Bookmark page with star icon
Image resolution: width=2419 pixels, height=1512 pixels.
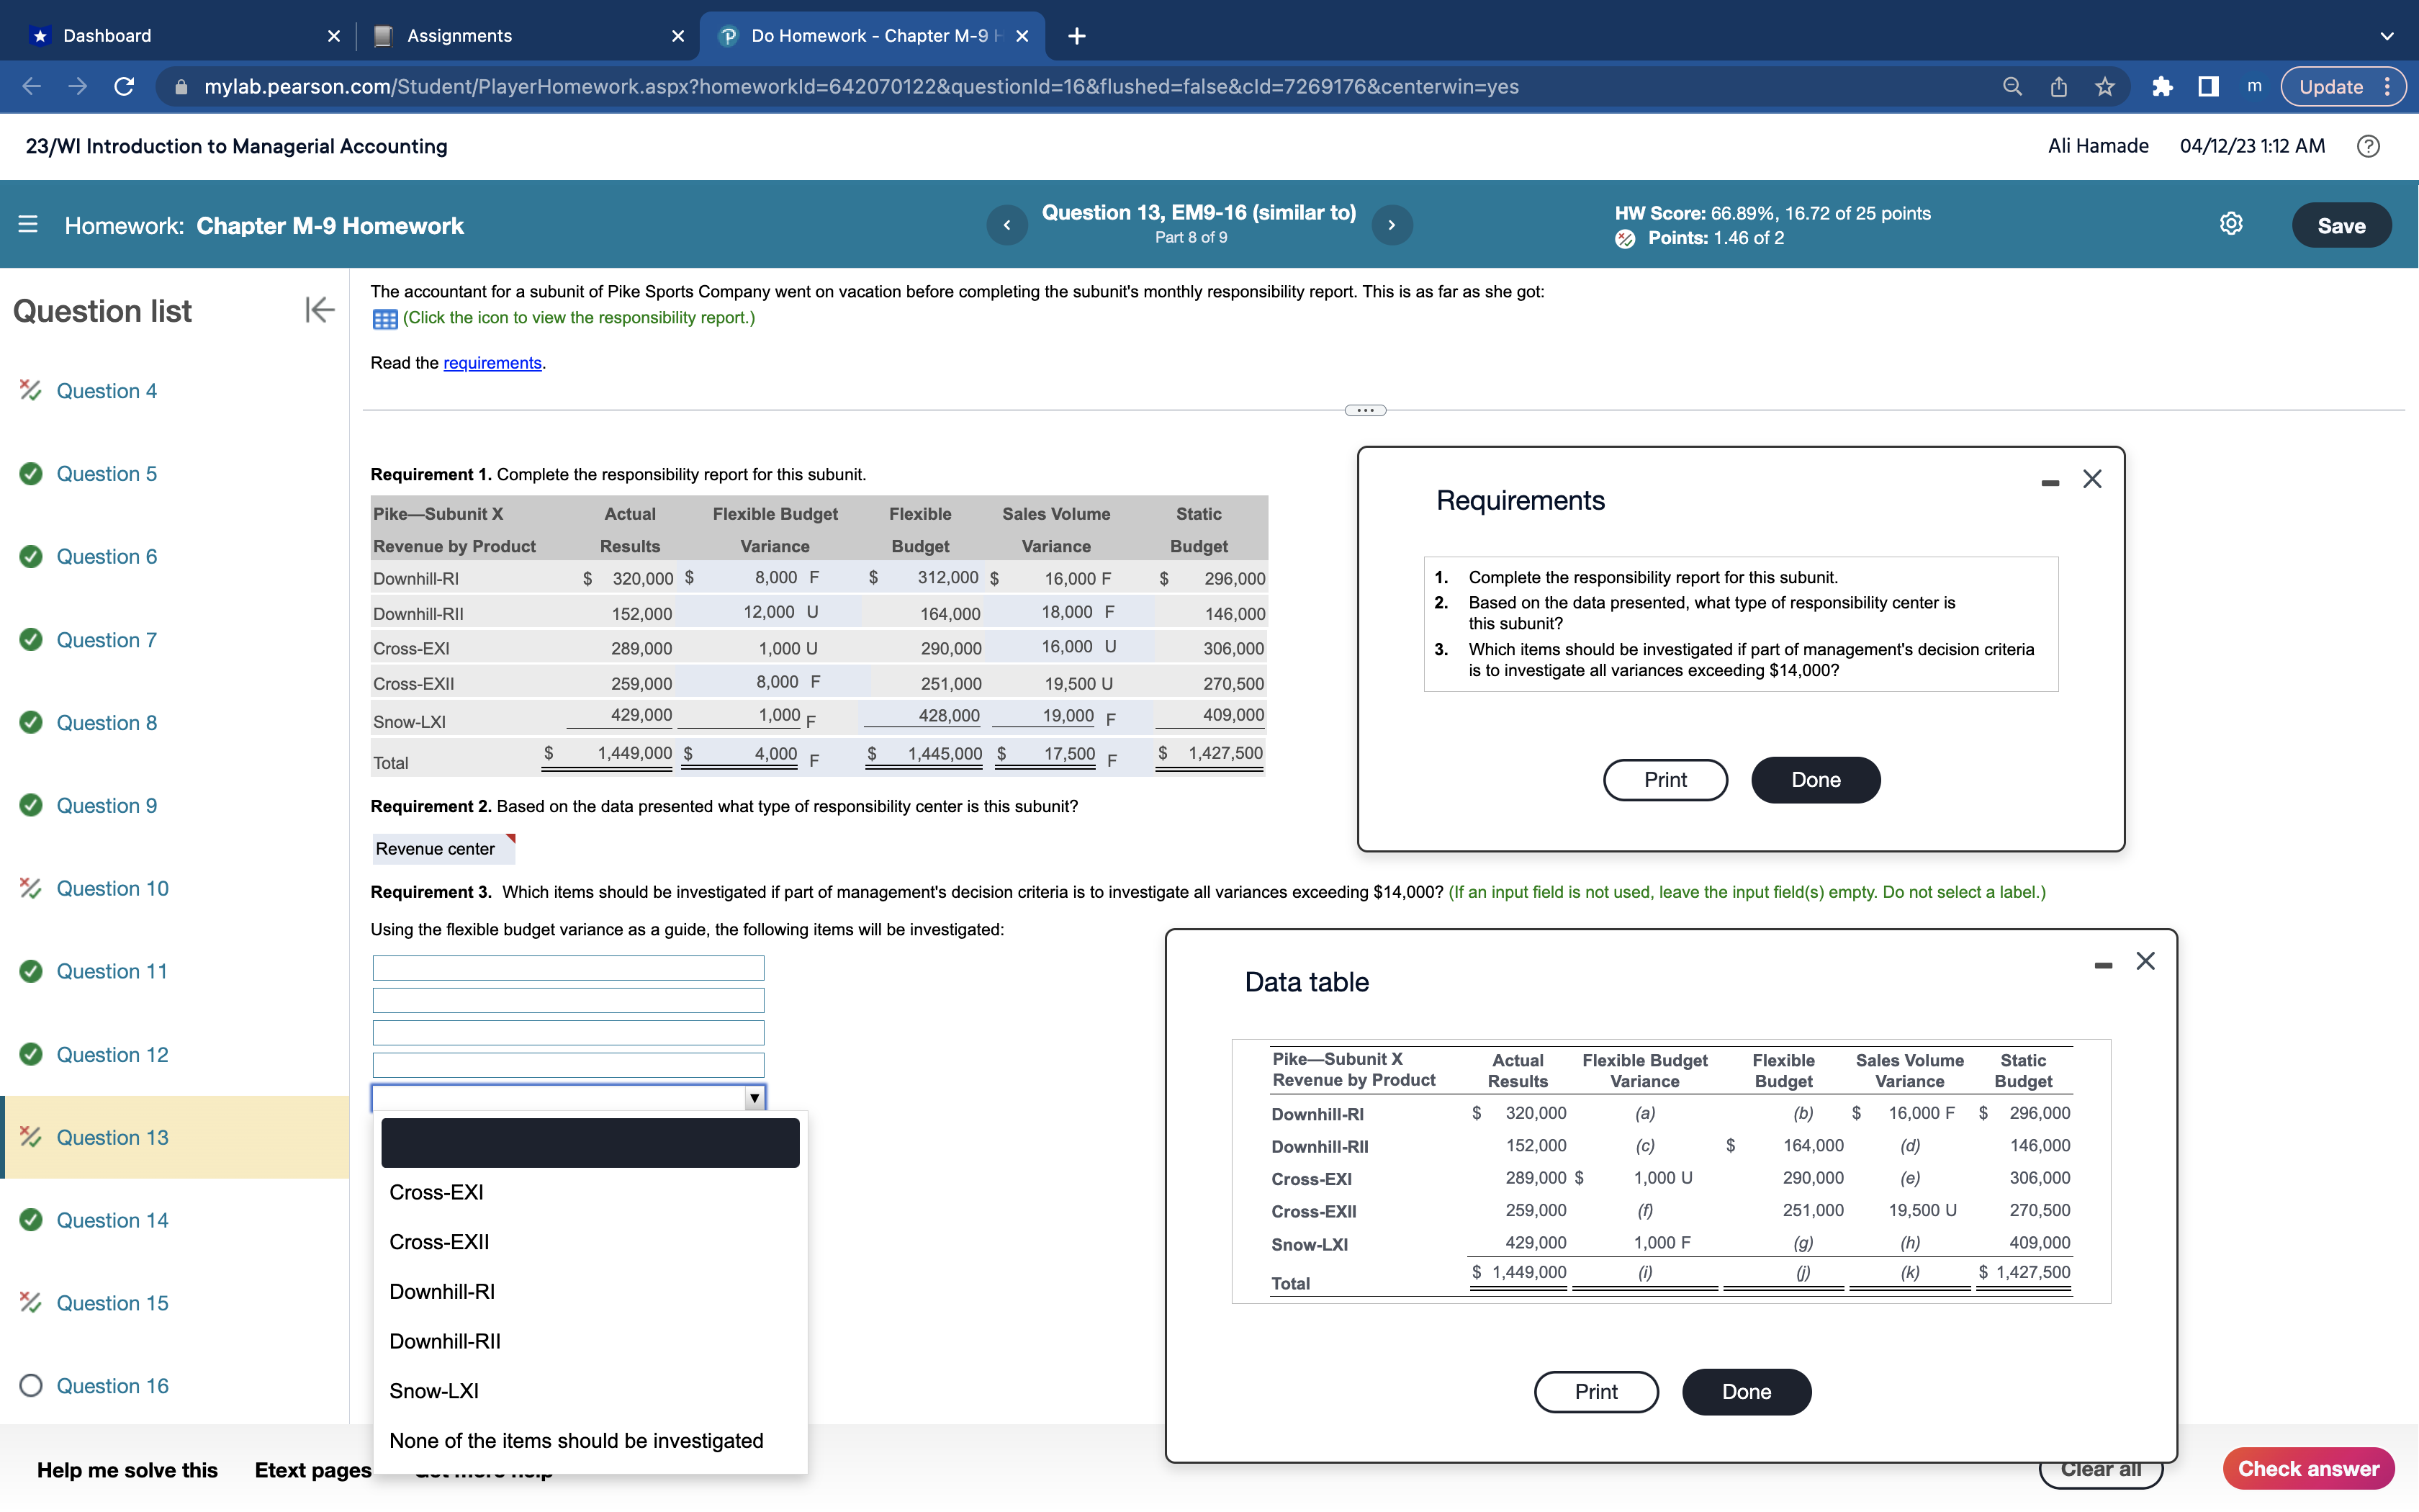click(2105, 87)
